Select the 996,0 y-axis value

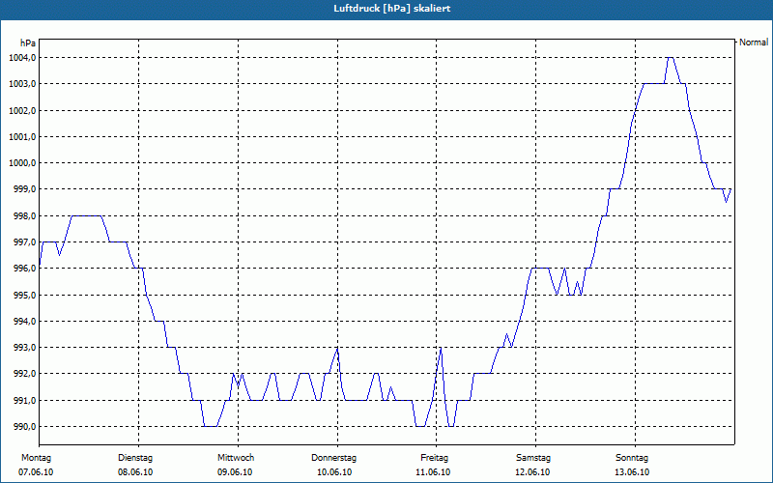(x=23, y=269)
